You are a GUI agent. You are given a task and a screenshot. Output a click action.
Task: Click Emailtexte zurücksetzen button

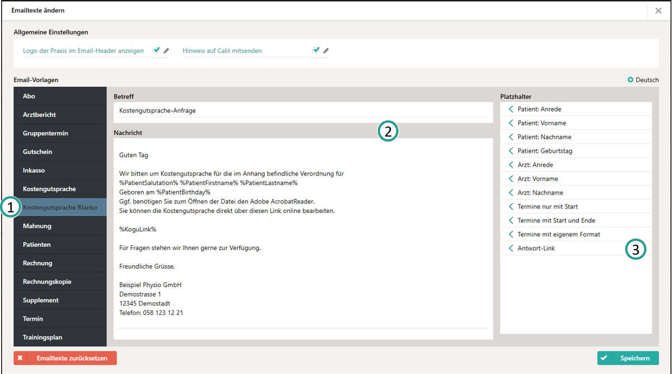[65, 358]
